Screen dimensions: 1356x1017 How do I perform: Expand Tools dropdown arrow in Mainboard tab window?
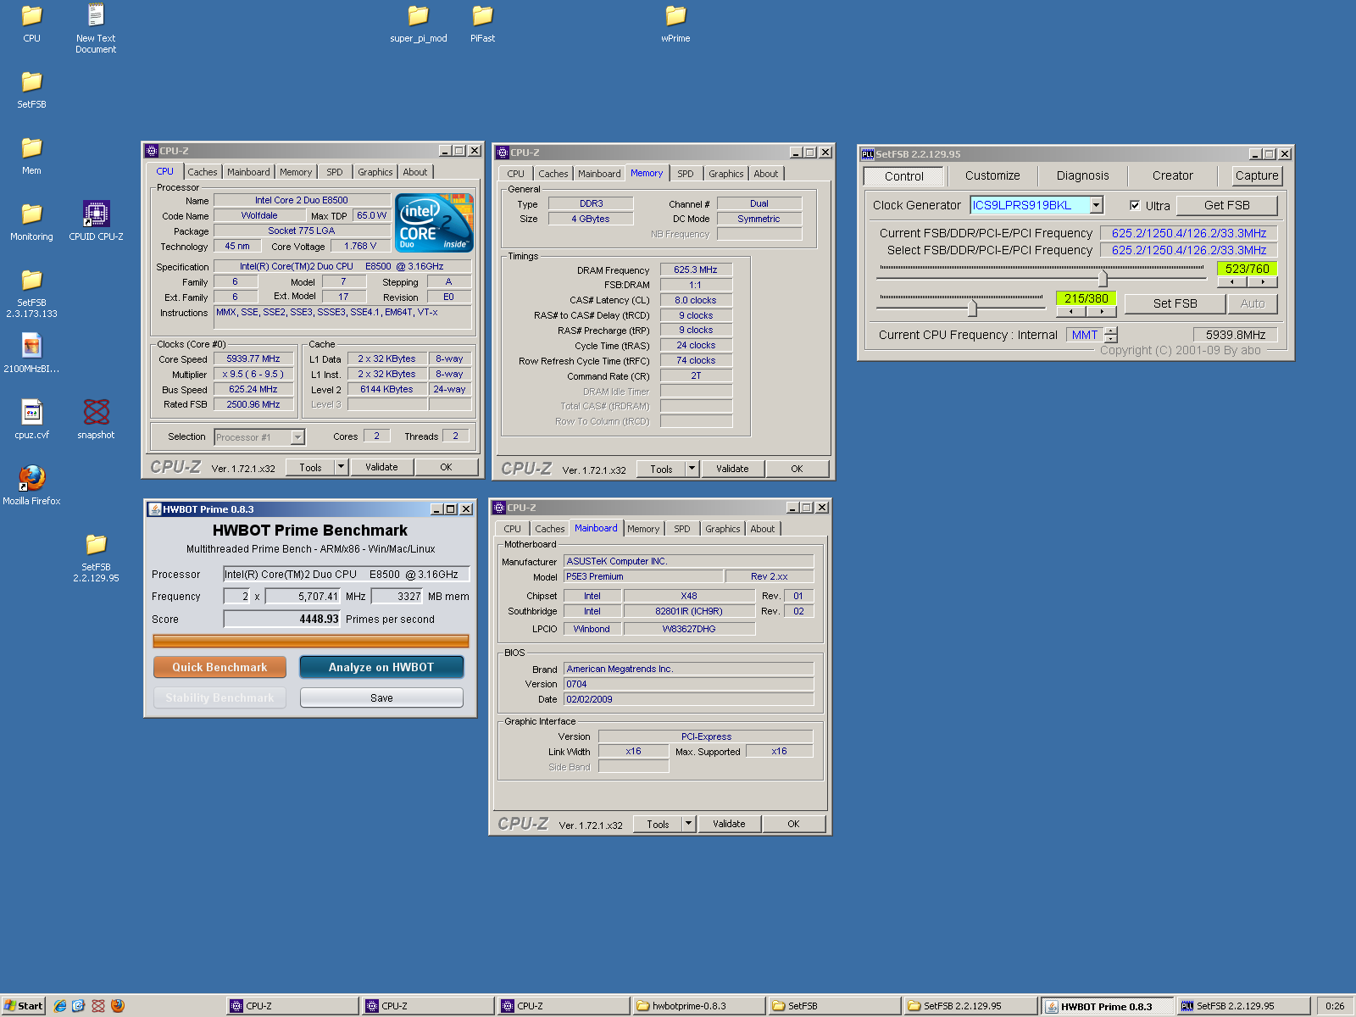click(688, 824)
